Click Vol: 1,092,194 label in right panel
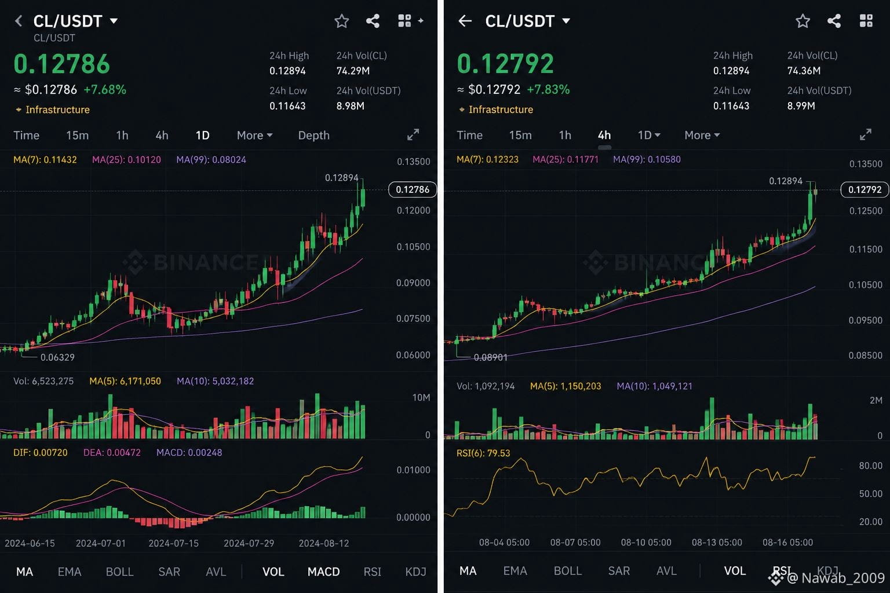The image size is (890, 593). tap(486, 386)
